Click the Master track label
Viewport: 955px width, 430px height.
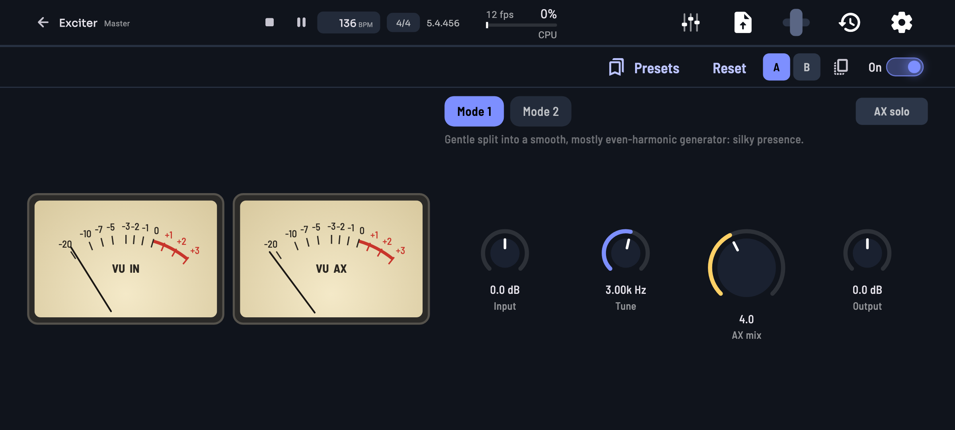[117, 23]
